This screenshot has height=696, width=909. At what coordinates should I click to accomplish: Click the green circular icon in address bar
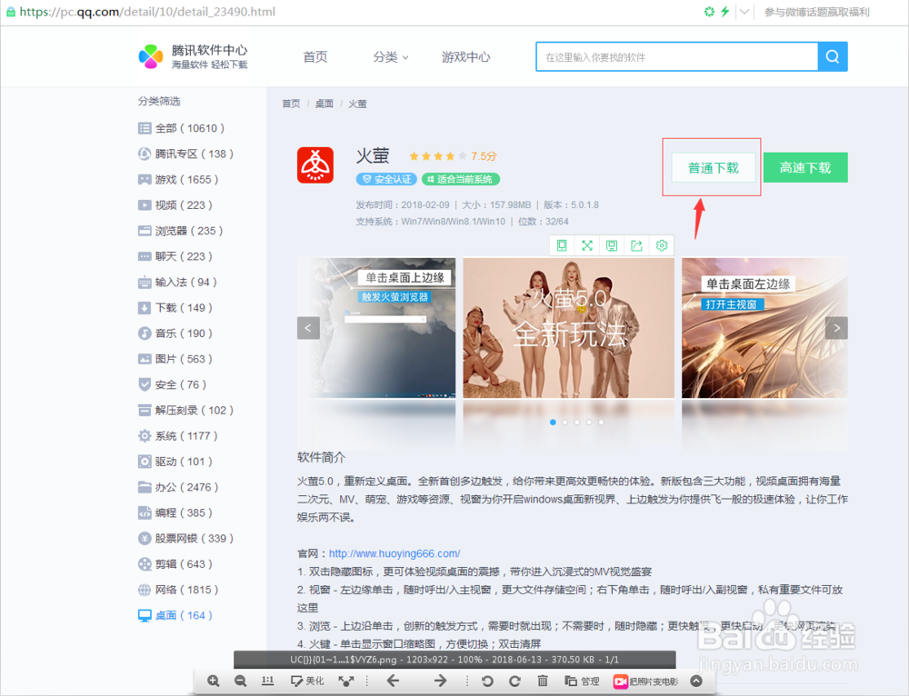[709, 11]
